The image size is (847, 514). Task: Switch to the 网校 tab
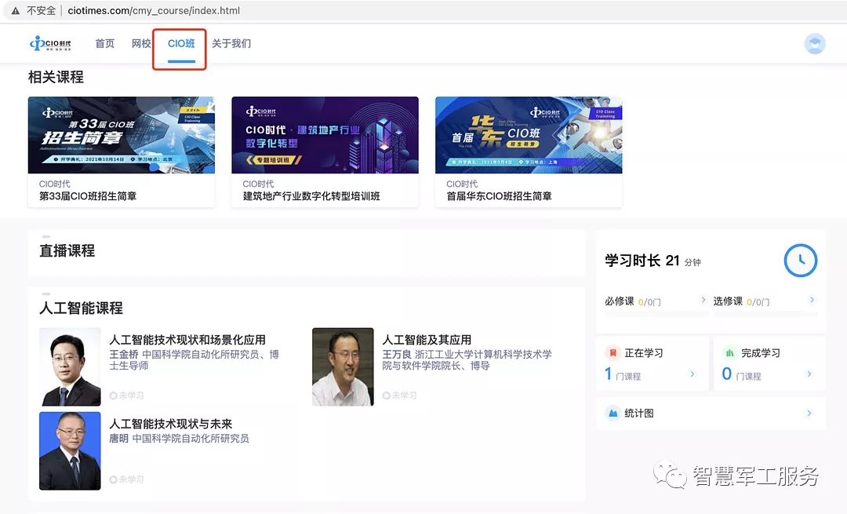click(x=141, y=44)
